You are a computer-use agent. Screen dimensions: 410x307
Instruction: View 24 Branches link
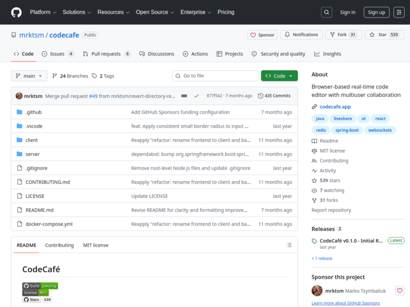coord(70,76)
